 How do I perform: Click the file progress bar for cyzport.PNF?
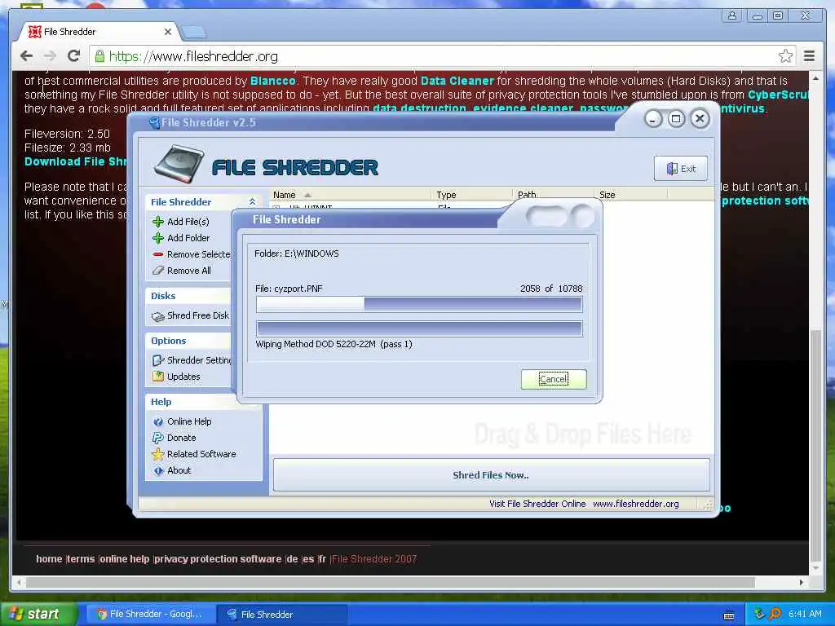pos(419,305)
